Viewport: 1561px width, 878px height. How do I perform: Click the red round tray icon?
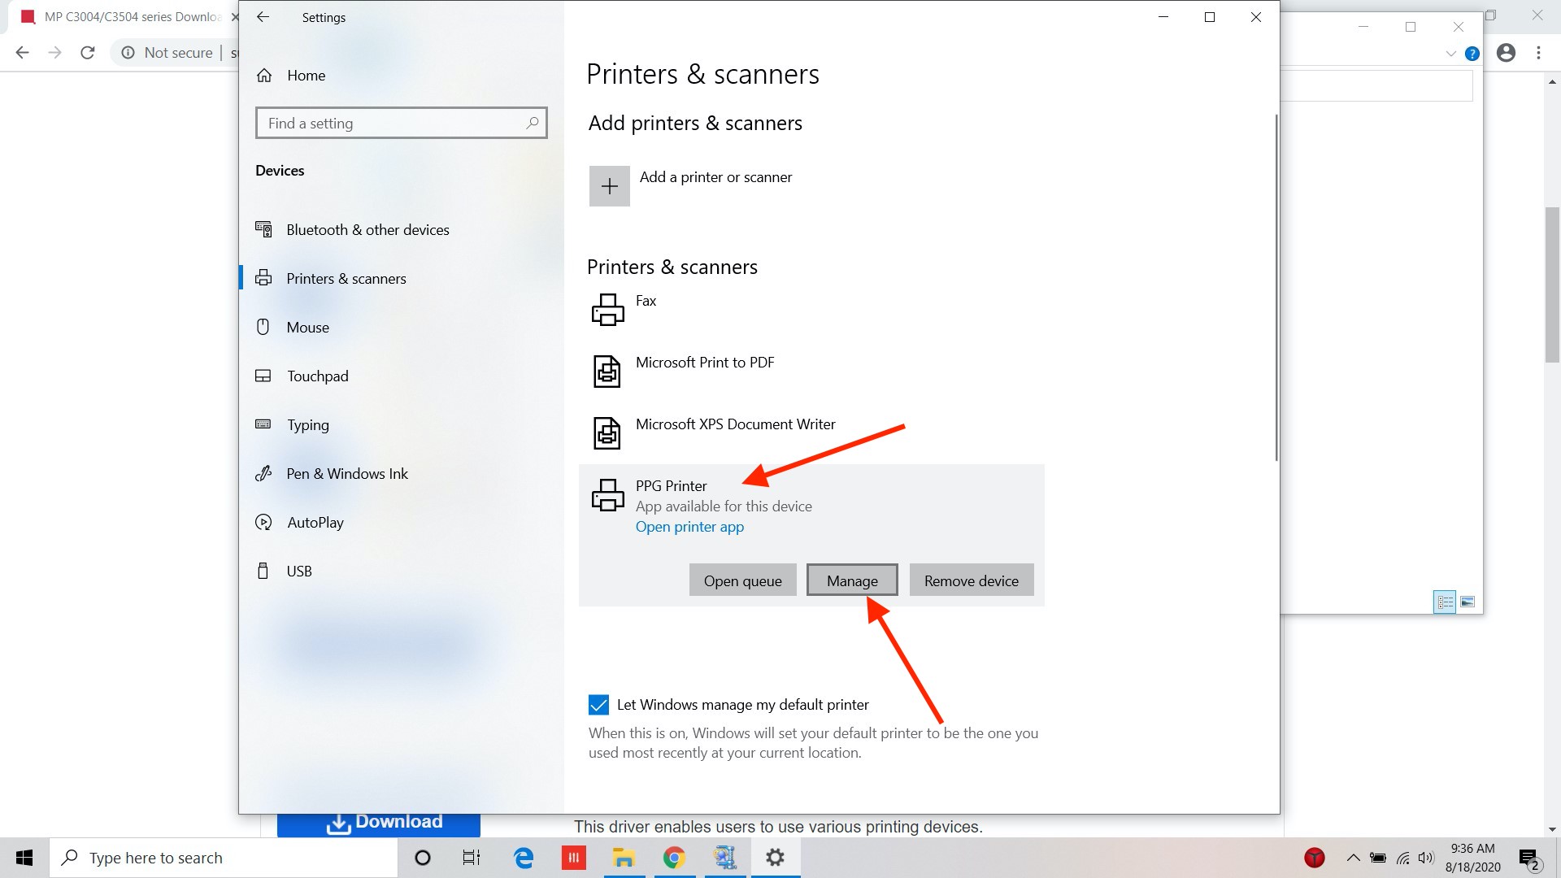[x=1315, y=858]
